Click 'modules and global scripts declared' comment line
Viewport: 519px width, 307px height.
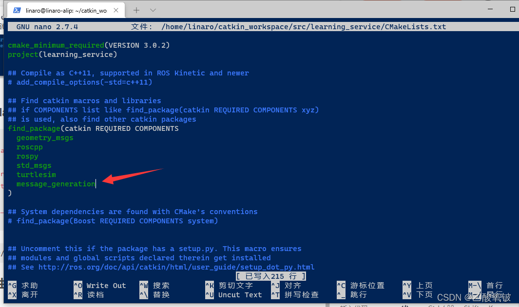click(139, 258)
